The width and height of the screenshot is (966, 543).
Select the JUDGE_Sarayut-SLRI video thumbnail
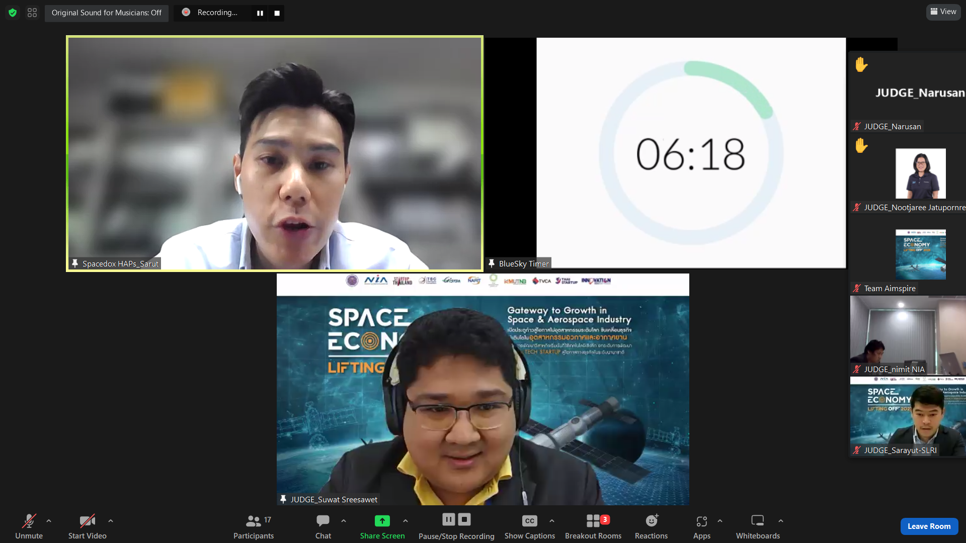tap(908, 416)
